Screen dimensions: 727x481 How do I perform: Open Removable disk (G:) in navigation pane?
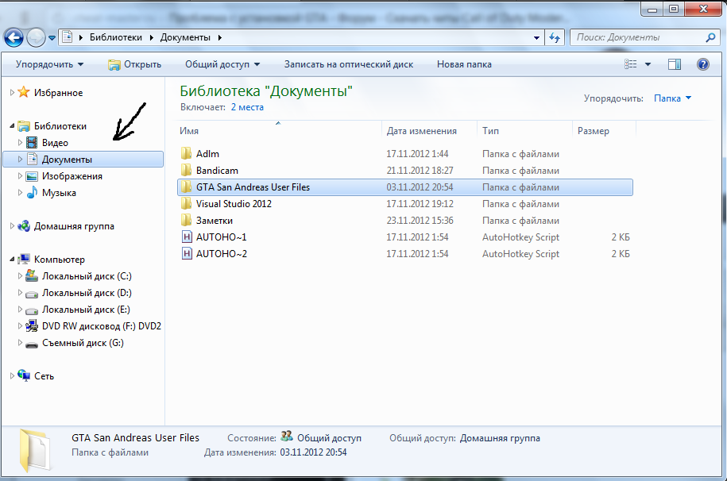click(x=83, y=343)
